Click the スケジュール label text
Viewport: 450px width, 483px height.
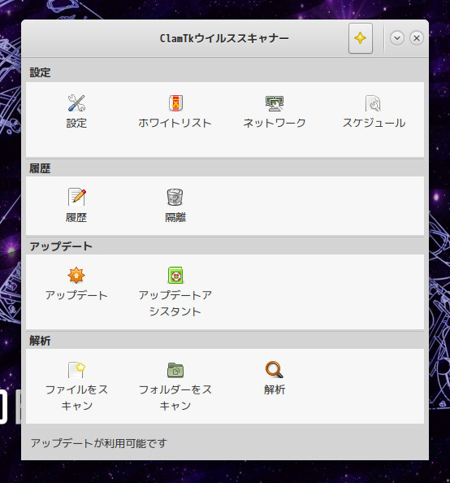(374, 124)
